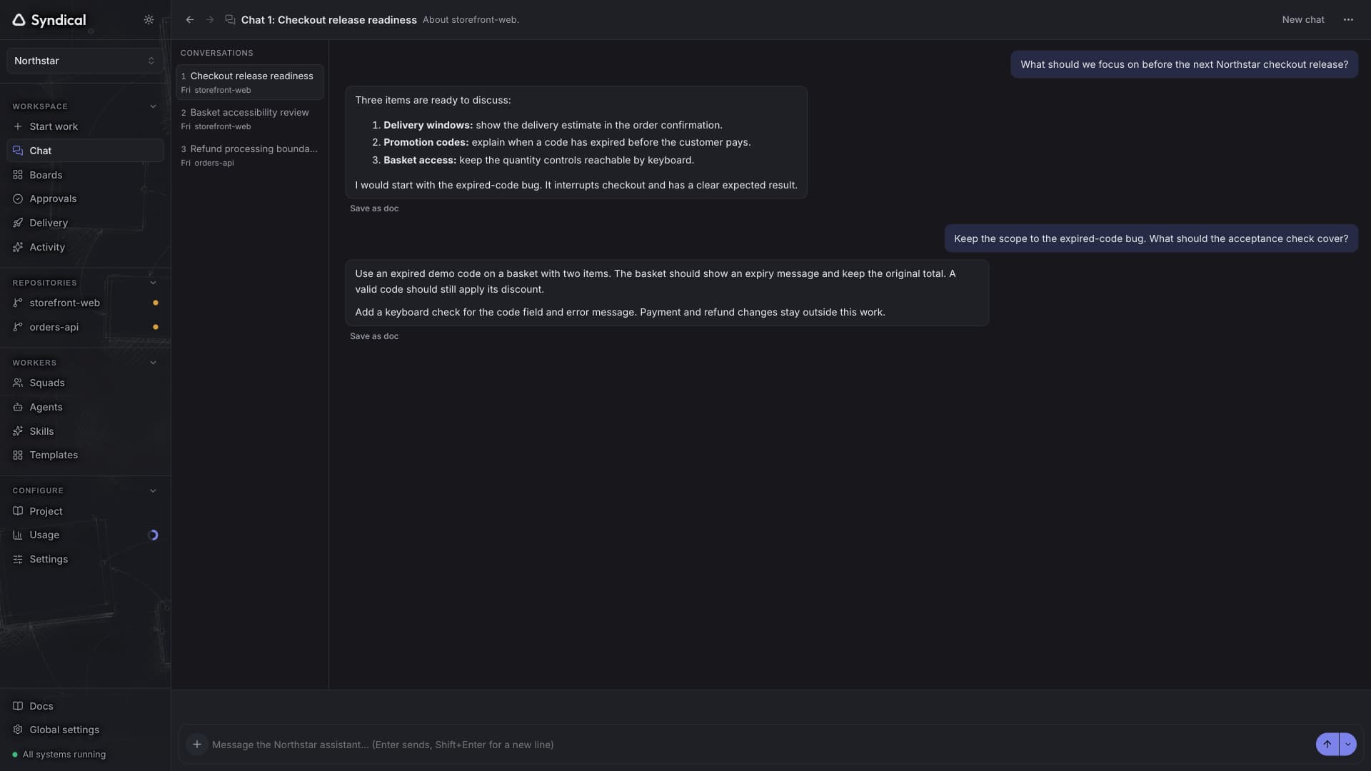Click the Usage progress ring indicator

(153, 535)
